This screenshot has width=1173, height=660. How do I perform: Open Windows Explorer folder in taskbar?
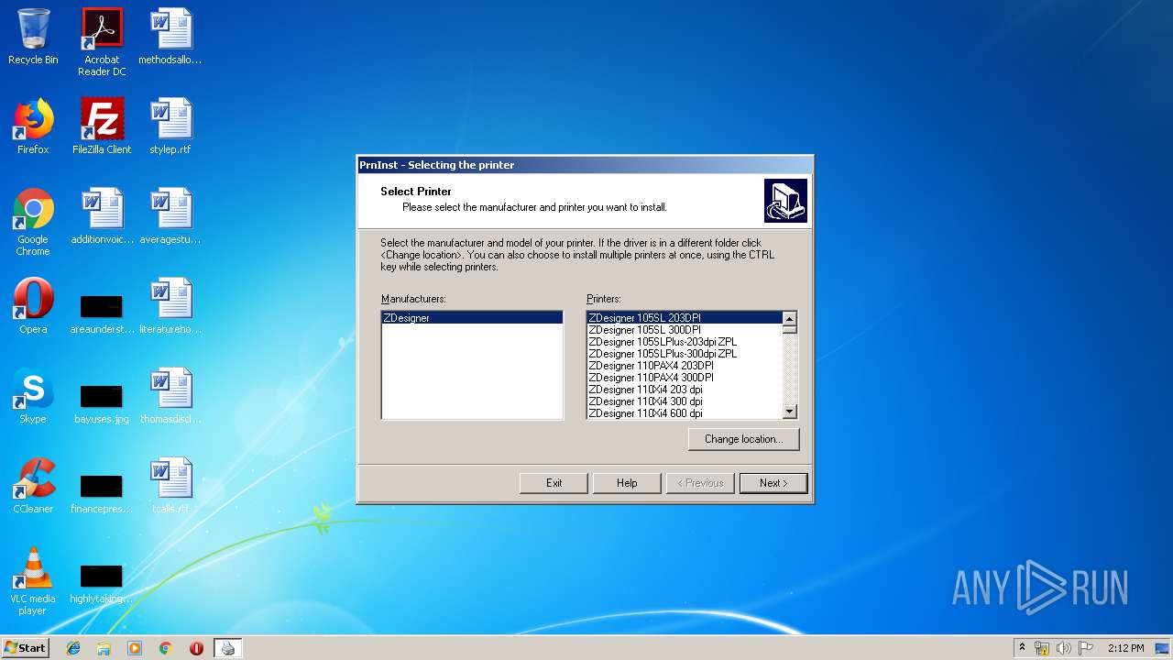tap(104, 648)
